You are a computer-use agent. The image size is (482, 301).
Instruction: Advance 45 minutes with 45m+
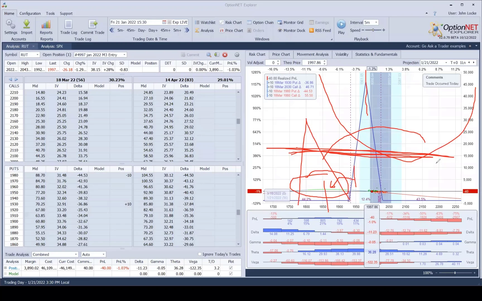click(165, 30)
